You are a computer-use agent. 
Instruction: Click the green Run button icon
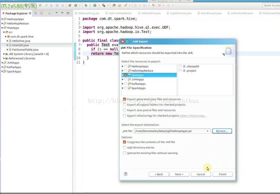click(95, 5)
